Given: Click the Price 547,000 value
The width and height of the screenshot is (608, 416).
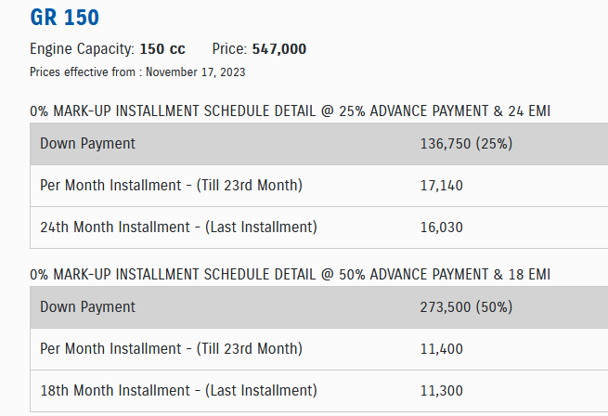Looking at the screenshot, I should pos(278,49).
